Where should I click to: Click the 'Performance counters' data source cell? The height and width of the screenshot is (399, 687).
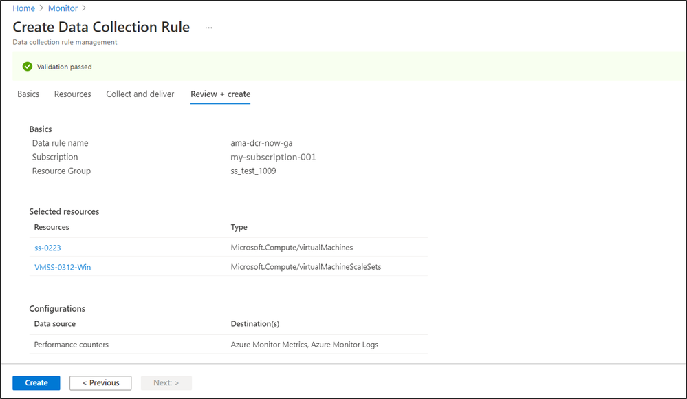(72, 345)
